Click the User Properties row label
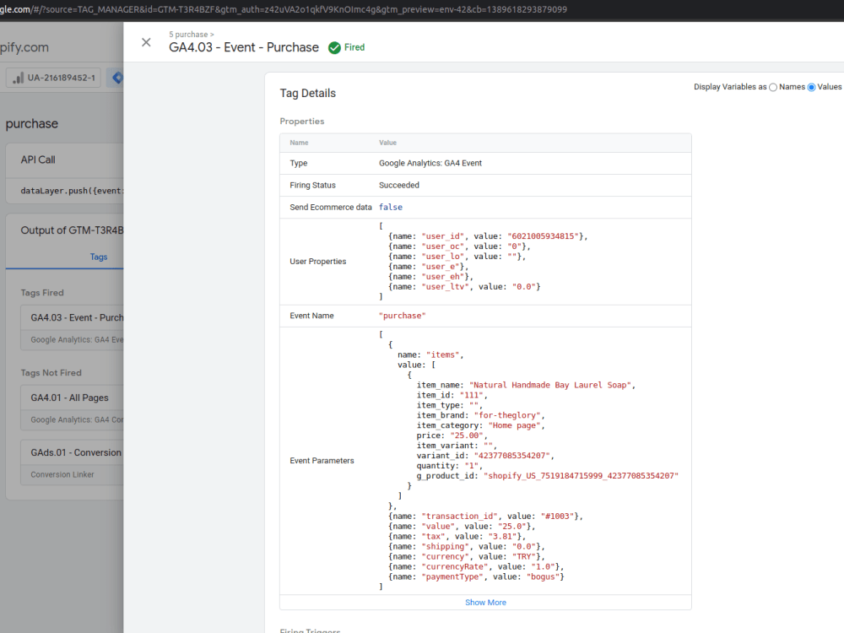The height and width of the screenshot is (633, 844). point(318,262)
